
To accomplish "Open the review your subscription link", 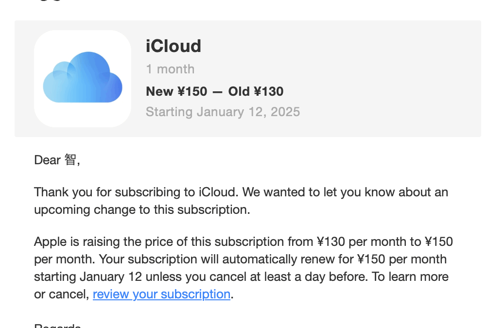I will coord(161,294).
